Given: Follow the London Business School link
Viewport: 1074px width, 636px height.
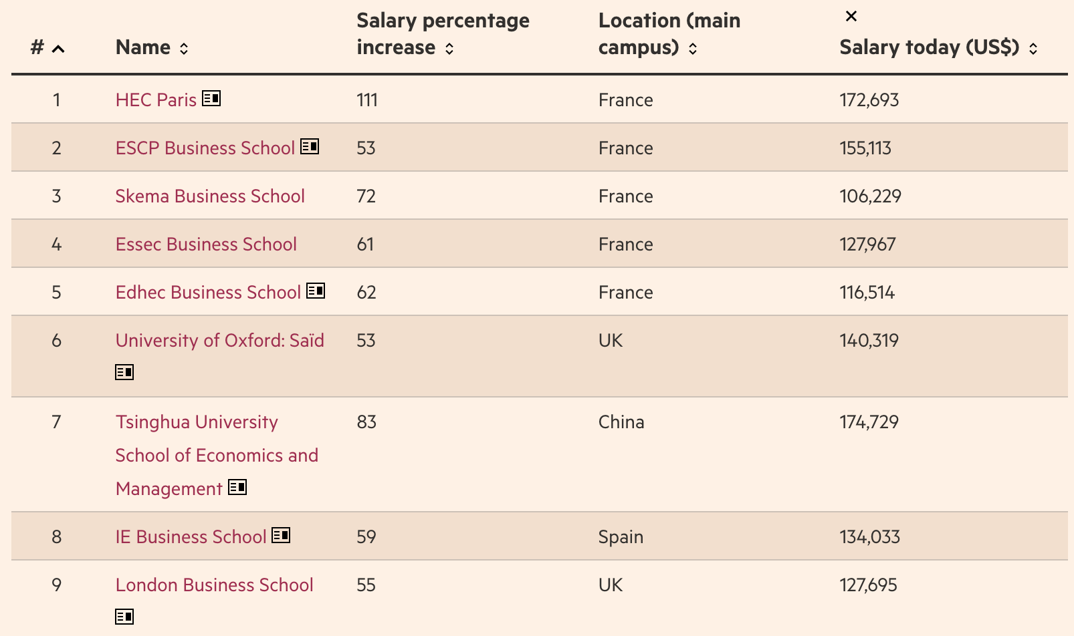Looking at the screenshot, I should pos(214,585).
